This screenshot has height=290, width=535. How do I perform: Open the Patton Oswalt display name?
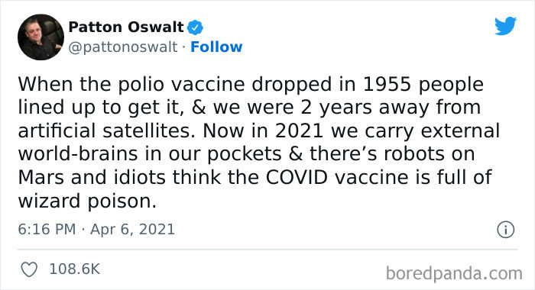tap(126, 27)
